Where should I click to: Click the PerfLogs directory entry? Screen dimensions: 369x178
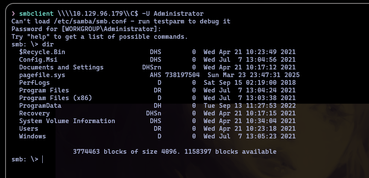pyautogui.click(x=34, y=83)
